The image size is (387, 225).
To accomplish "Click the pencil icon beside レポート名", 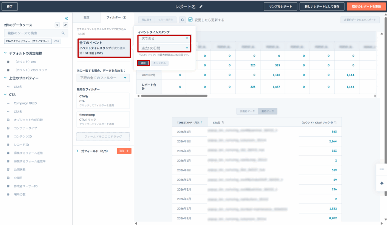I will [201, 6].
